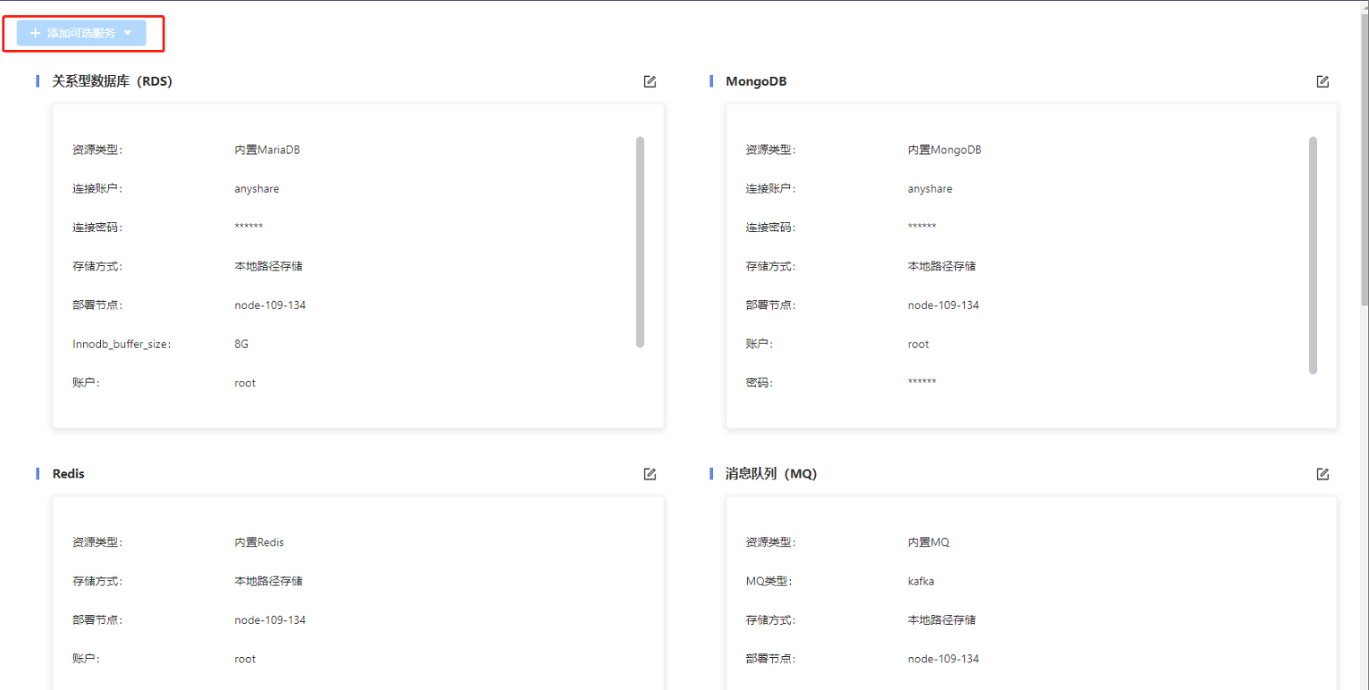
Task: Click the Innodb_buffer_size label
Action: [x=122, y=344]
